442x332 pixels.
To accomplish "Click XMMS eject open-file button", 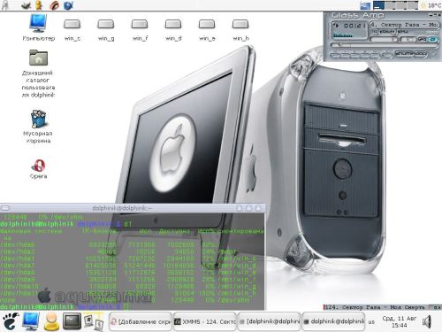I will pos(387,55).
